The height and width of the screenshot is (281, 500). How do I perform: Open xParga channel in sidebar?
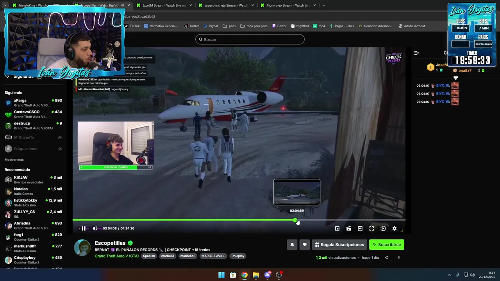tap(33, 103)
